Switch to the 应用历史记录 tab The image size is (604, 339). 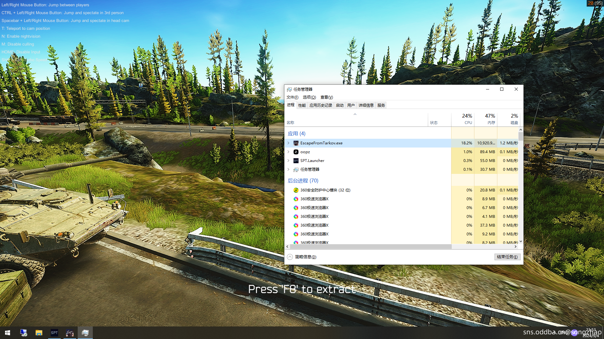click(x=321, y=105)
